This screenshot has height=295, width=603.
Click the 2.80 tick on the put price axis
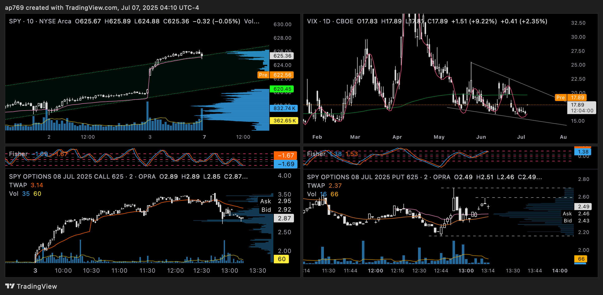584,179
